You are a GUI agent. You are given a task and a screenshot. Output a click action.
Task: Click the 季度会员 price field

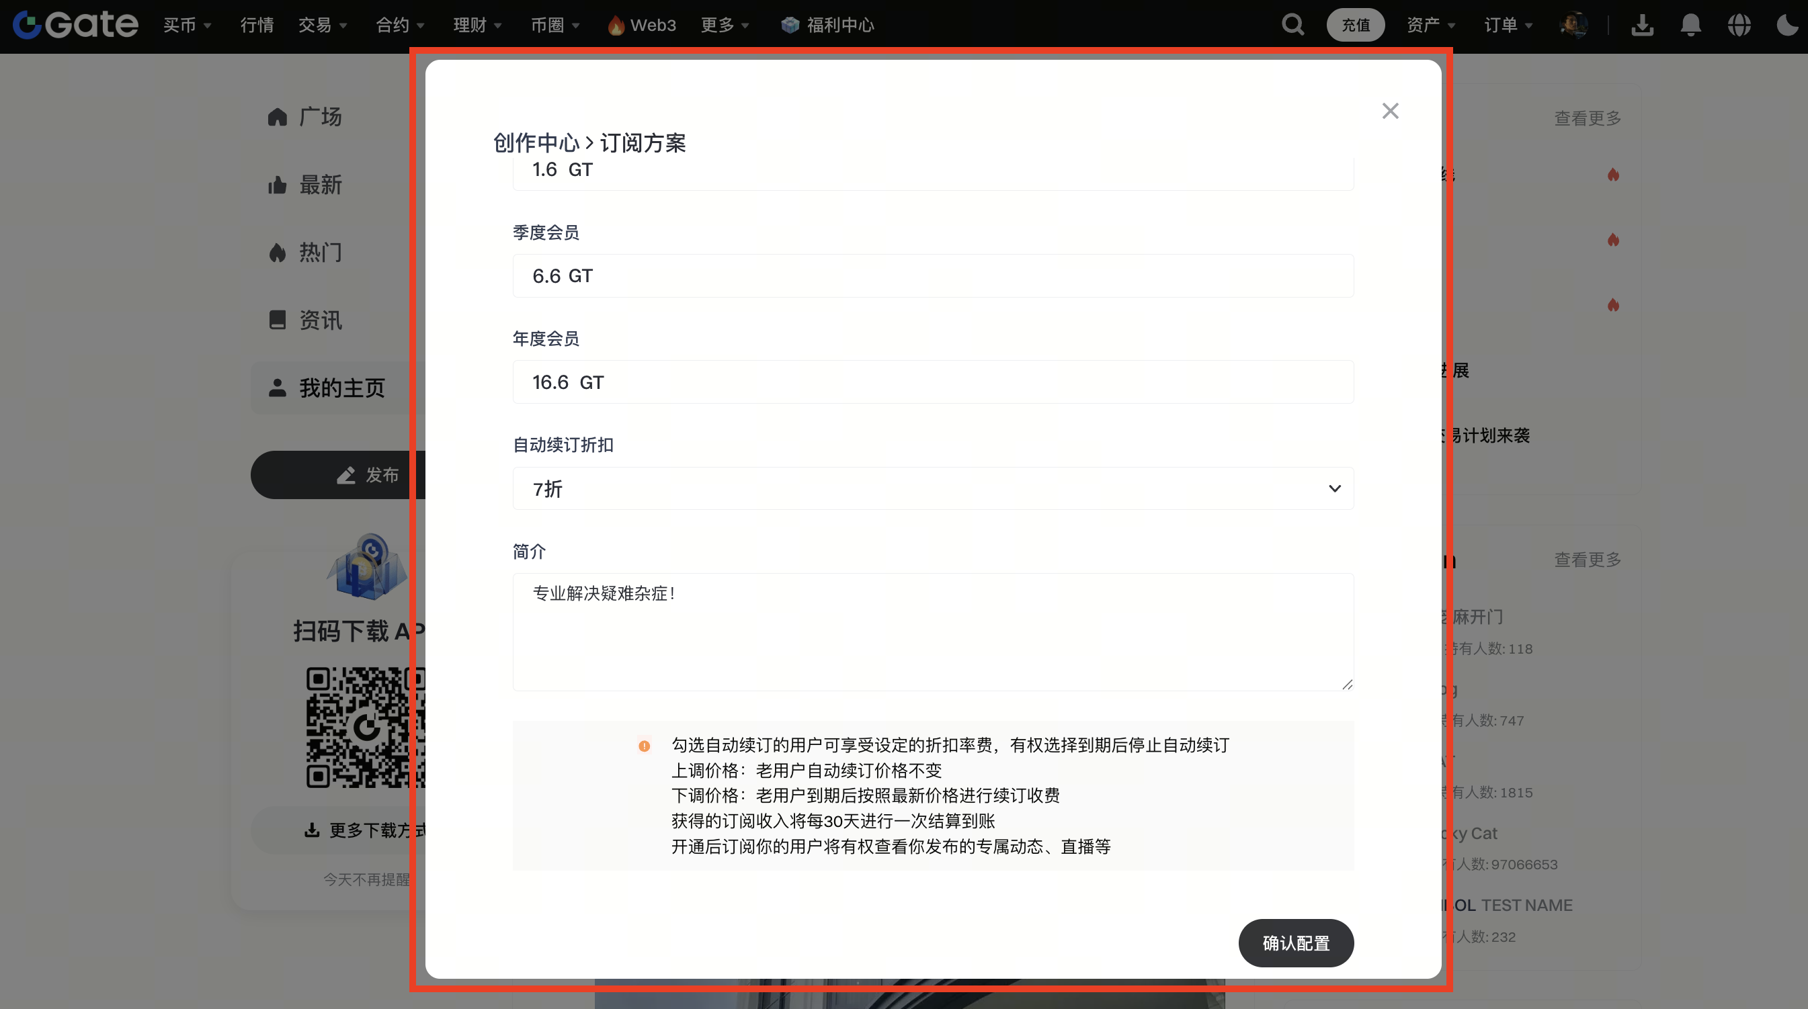[933, 275]
